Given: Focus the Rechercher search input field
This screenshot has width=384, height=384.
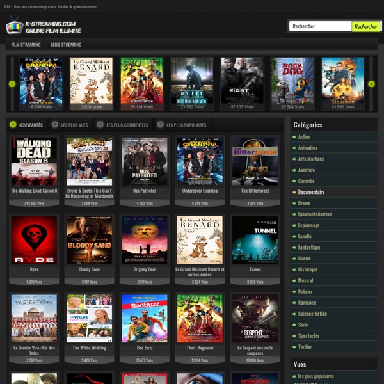Looking at the screenshot, I should [320, 26].
